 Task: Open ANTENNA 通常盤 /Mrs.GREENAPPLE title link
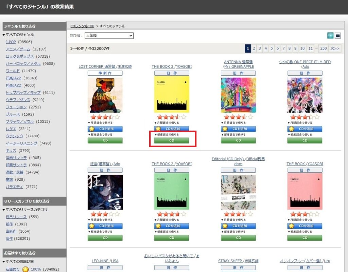click(x=238, y=64)
